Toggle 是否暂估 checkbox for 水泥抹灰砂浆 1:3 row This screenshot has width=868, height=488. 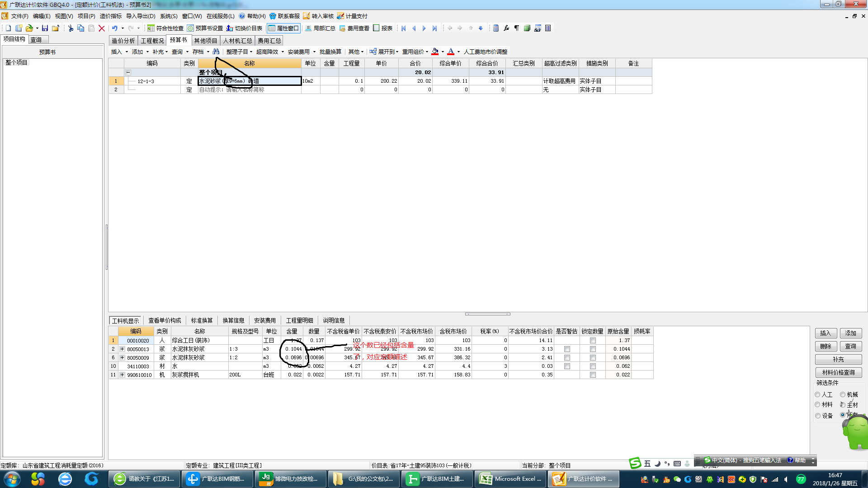tap(567, 349)
